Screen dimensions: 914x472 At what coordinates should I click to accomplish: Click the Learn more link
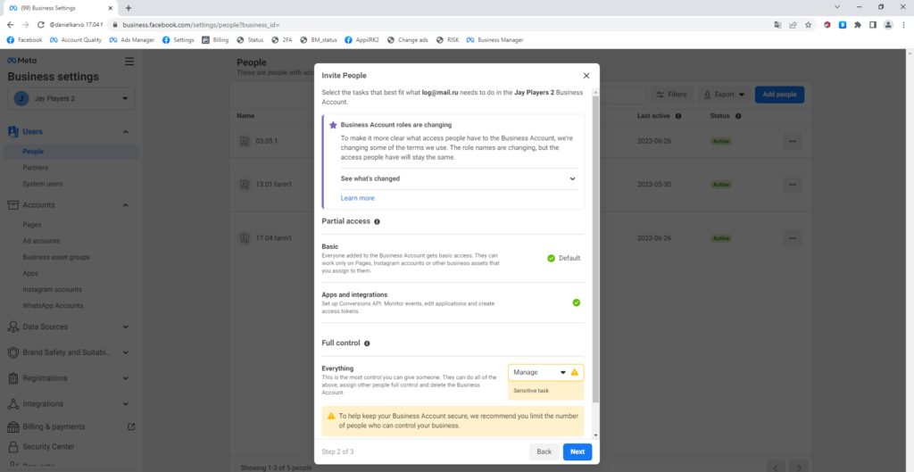[x=357, y=198]
